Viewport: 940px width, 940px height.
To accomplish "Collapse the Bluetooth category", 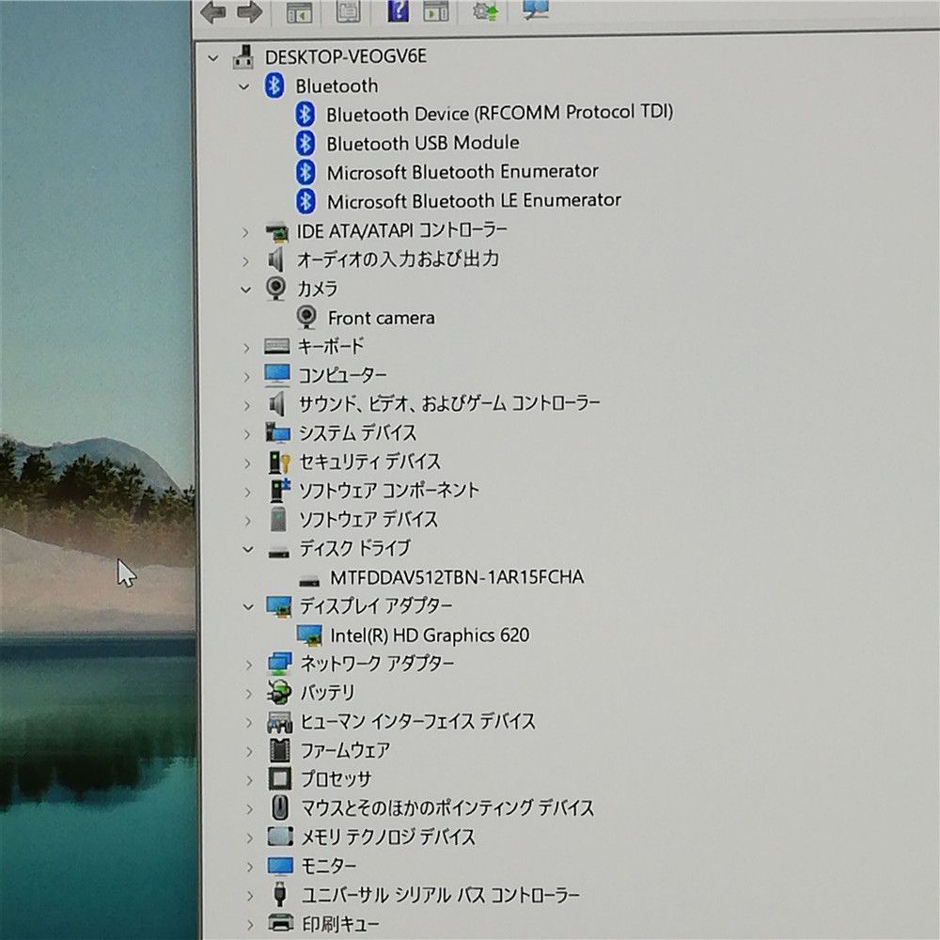I will (244, 86).
